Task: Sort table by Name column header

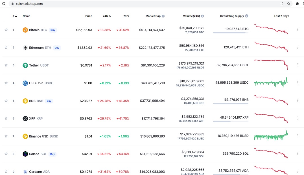Action: point(26,16)
